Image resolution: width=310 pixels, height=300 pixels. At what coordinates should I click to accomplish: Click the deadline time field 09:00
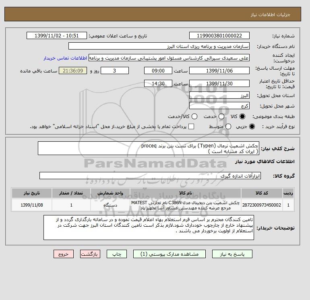click(x=158, y=70)
